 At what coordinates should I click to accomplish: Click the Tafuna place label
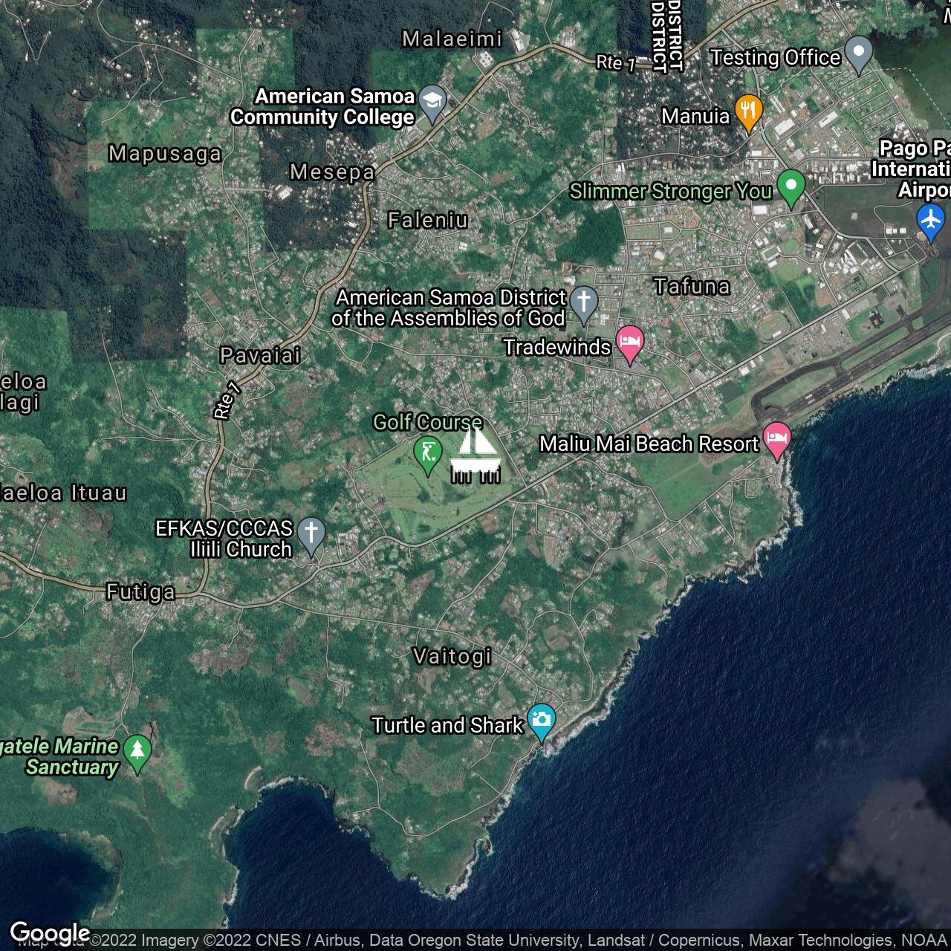pyautogui.click(x=691, y=286)
